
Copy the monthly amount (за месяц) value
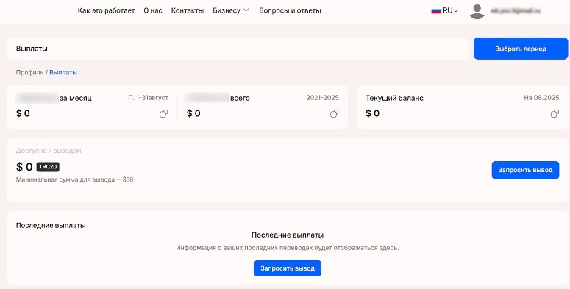pyautogui.click(x=163, y=114)
